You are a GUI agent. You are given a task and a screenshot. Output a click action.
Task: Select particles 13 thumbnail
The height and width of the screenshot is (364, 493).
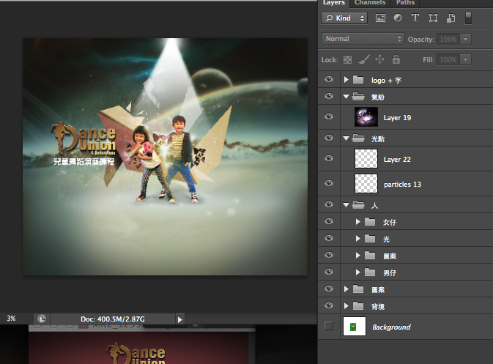pyautogui.click(x=366, y=183)
